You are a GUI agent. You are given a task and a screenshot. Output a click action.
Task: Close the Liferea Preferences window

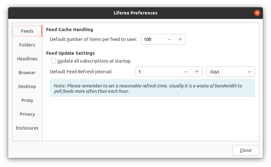pos(257,13)
